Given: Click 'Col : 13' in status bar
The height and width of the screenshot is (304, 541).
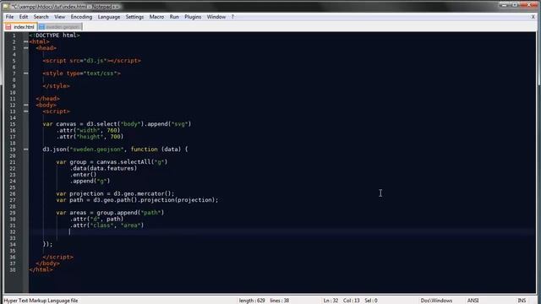Looking at the screenshot, I should tap(352, 301).
